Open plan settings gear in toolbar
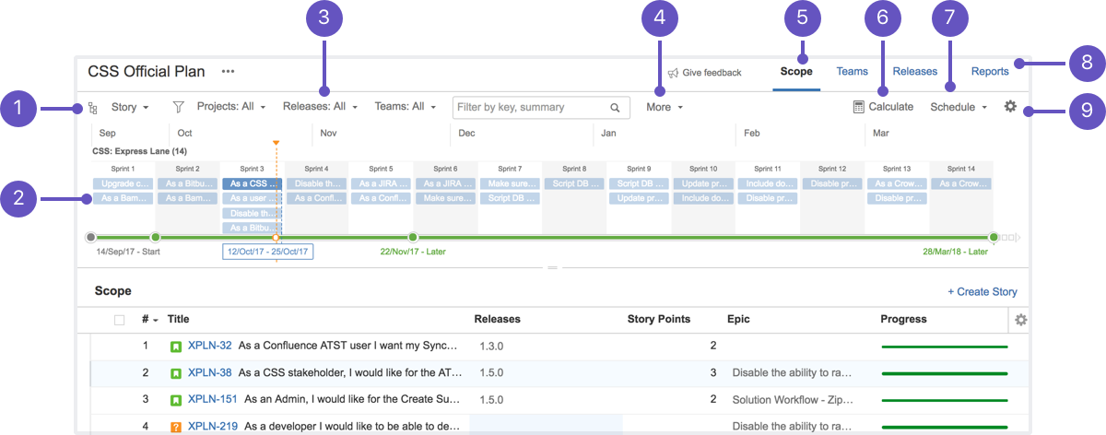This screenshot has height=435, width=1106. tap(1010, 106)
